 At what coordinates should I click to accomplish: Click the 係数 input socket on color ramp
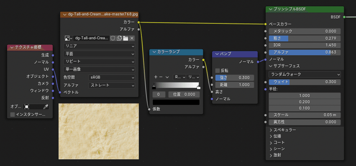coord(149,109)
